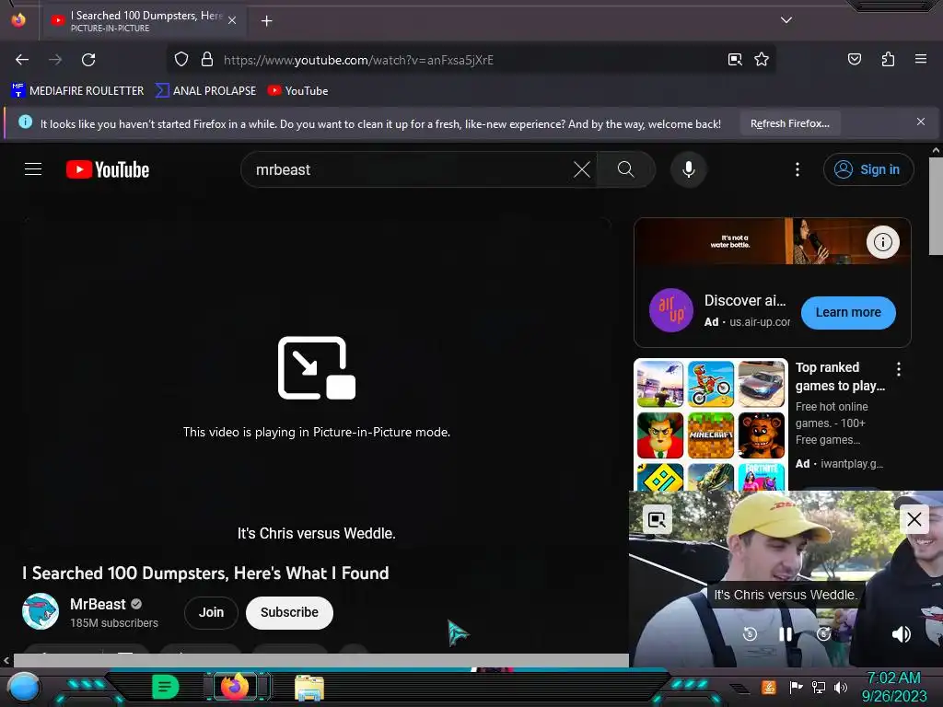Open the MrBeast channel name link
Screen dimensions: 943x707
coord(98,604)
